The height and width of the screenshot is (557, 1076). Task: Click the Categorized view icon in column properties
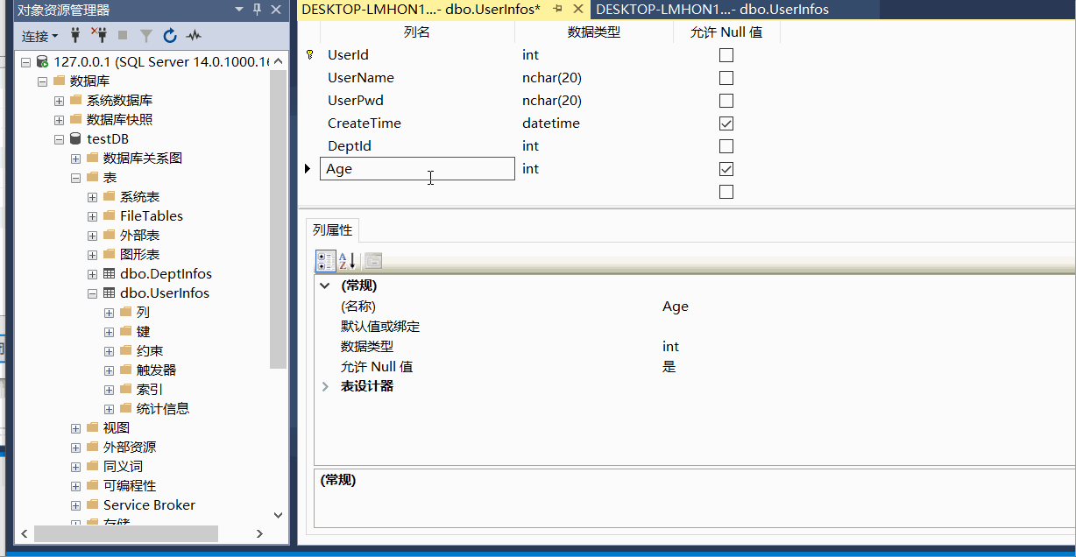tap(325, 260)
